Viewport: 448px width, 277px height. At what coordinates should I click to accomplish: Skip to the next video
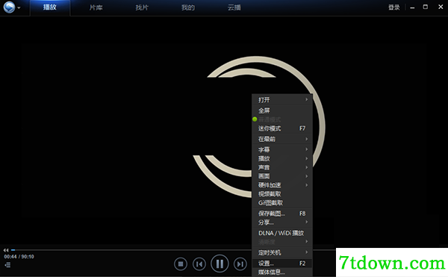tap(240, 264)
